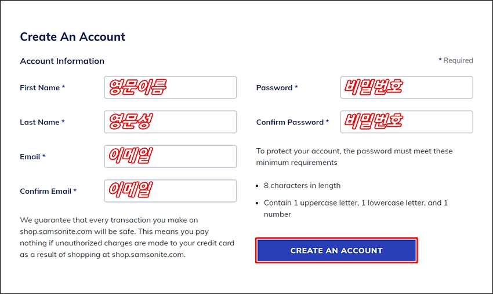This screenshot has width=493, height=294.
Task: Click the Email field label
Action: (32, 157)
